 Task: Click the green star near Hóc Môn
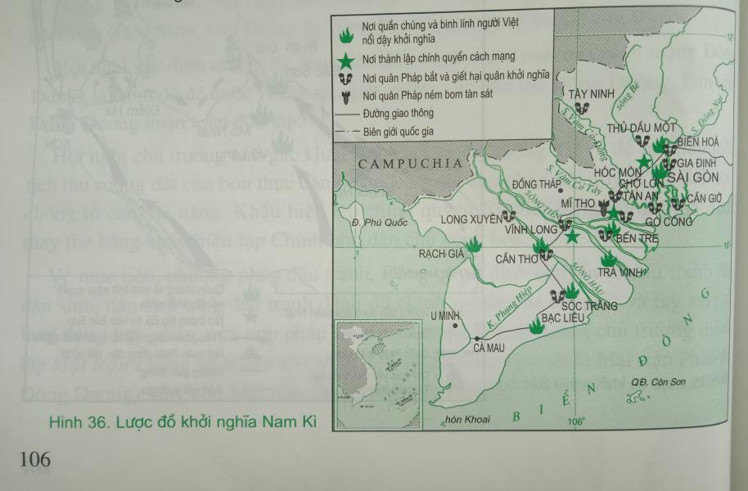[x=644, y=161]
